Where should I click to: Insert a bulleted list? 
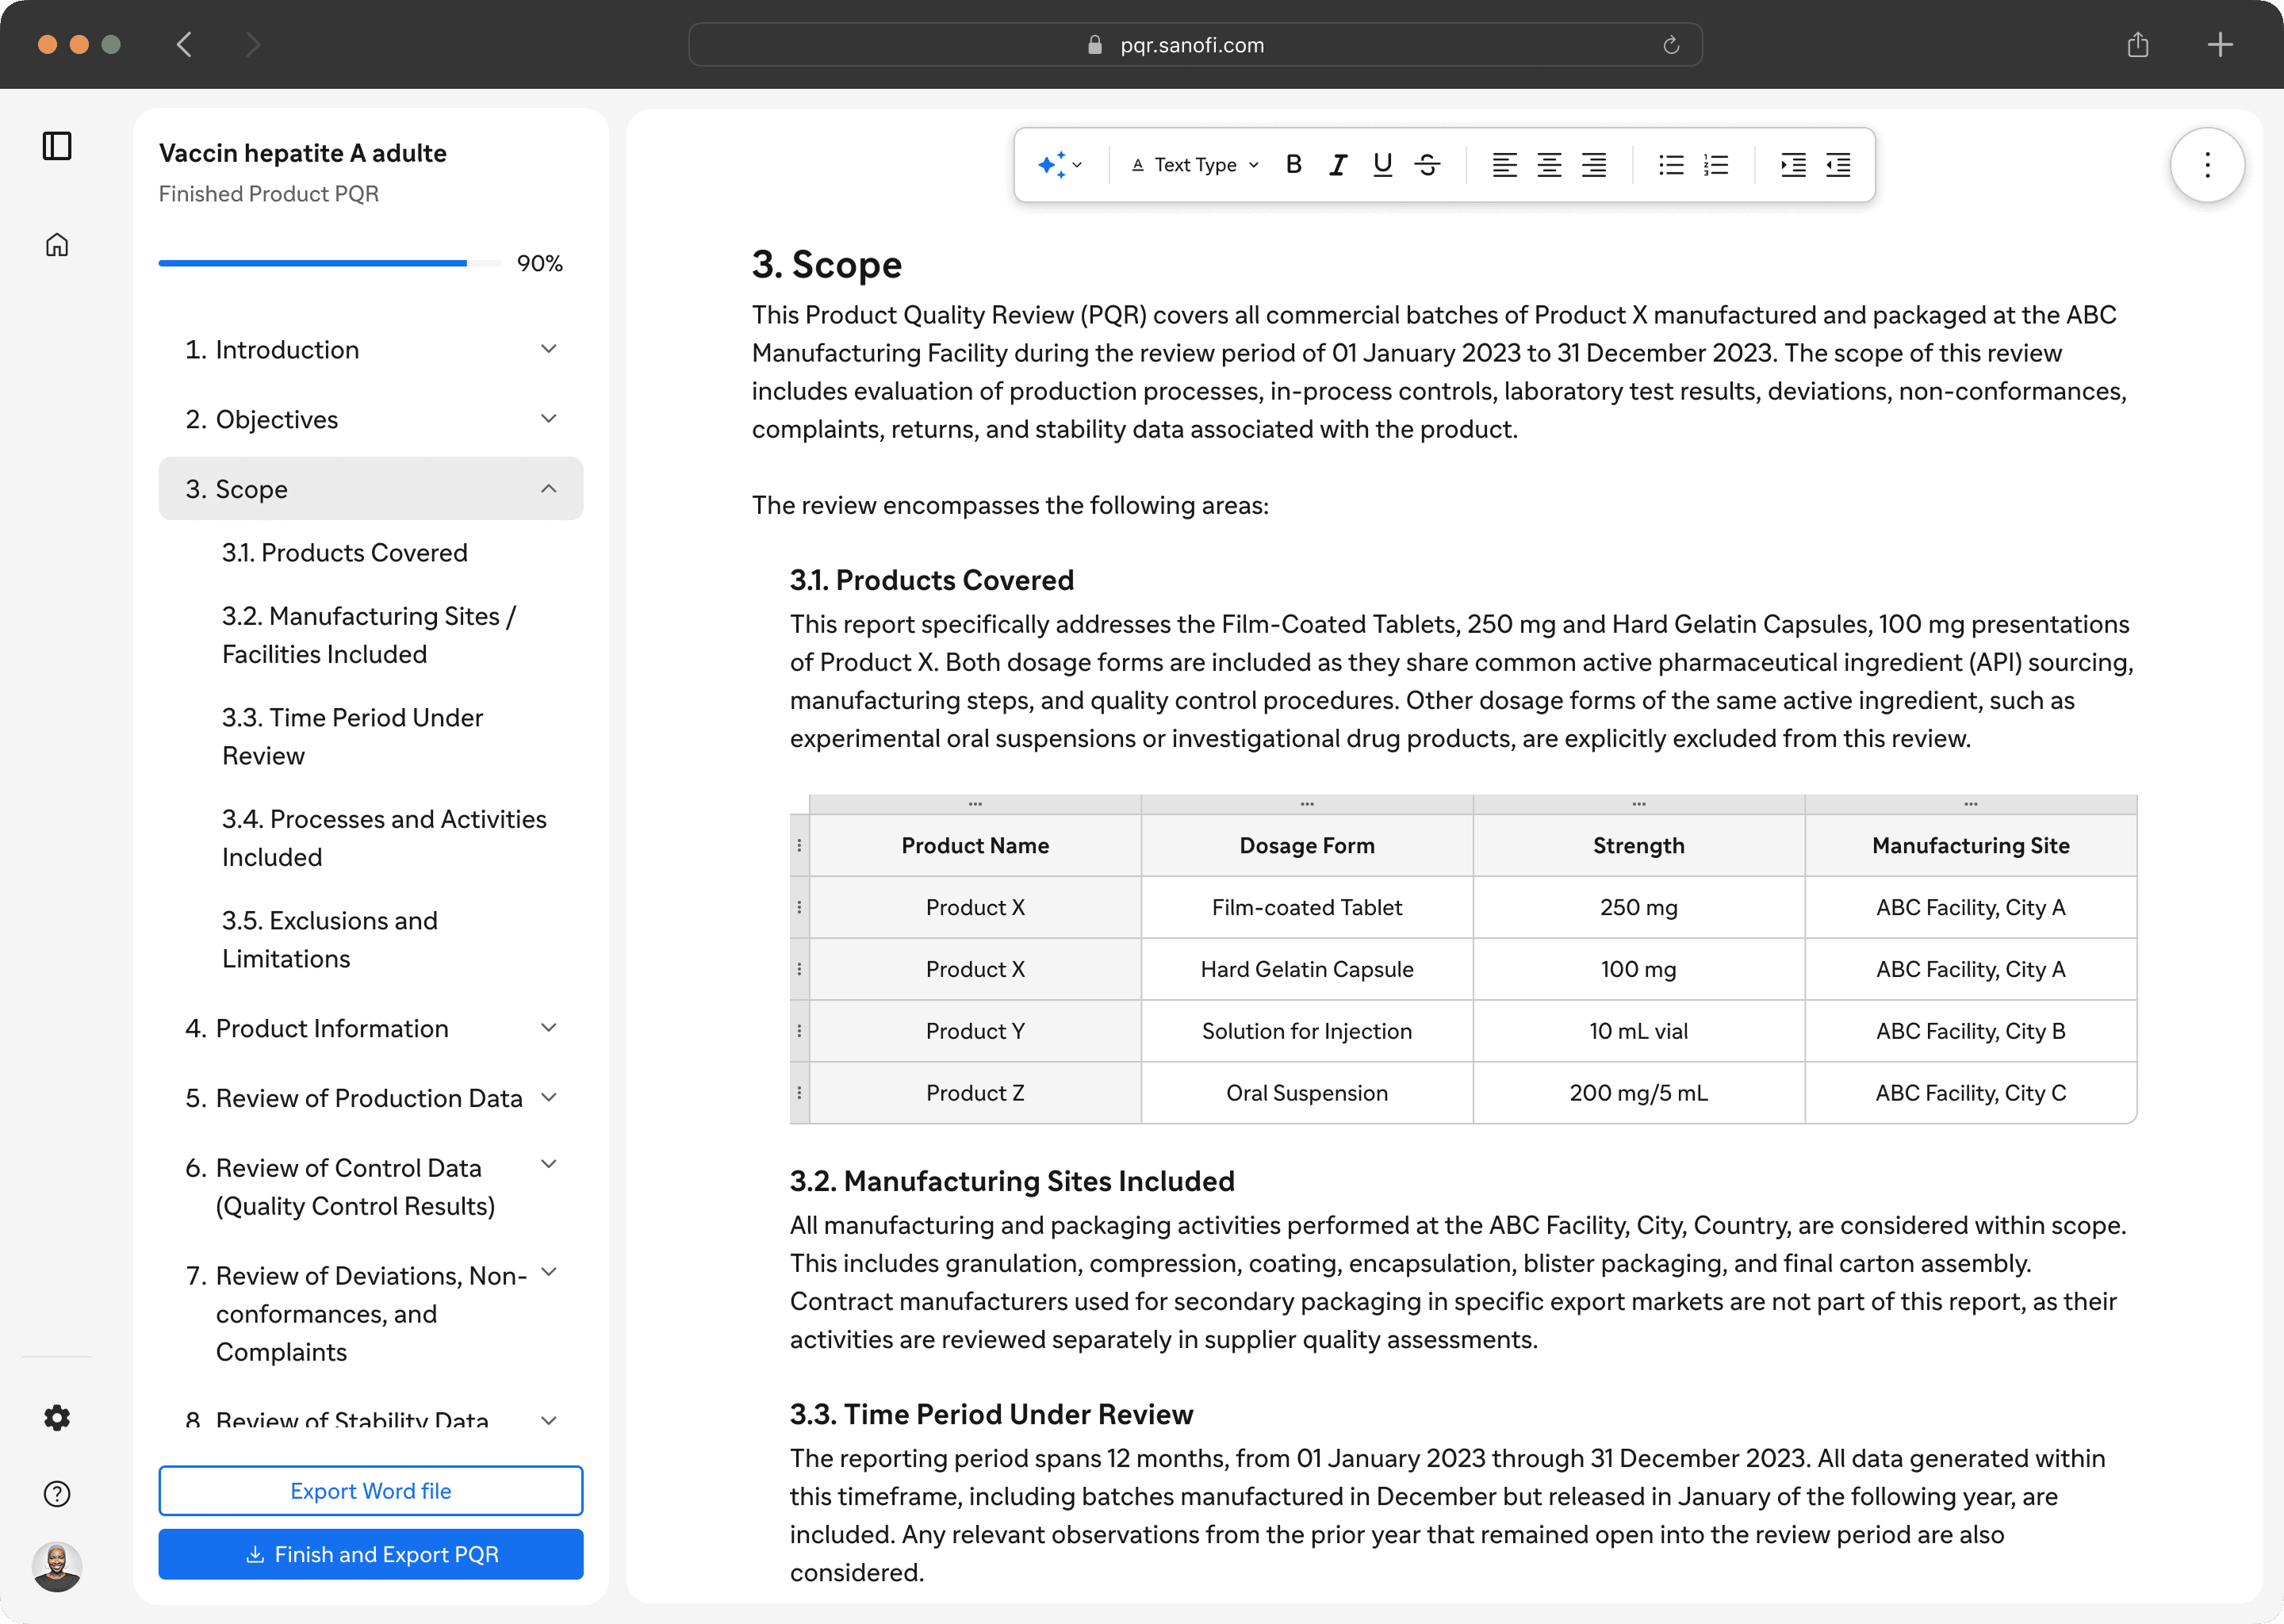click(x=1671, y=165)
